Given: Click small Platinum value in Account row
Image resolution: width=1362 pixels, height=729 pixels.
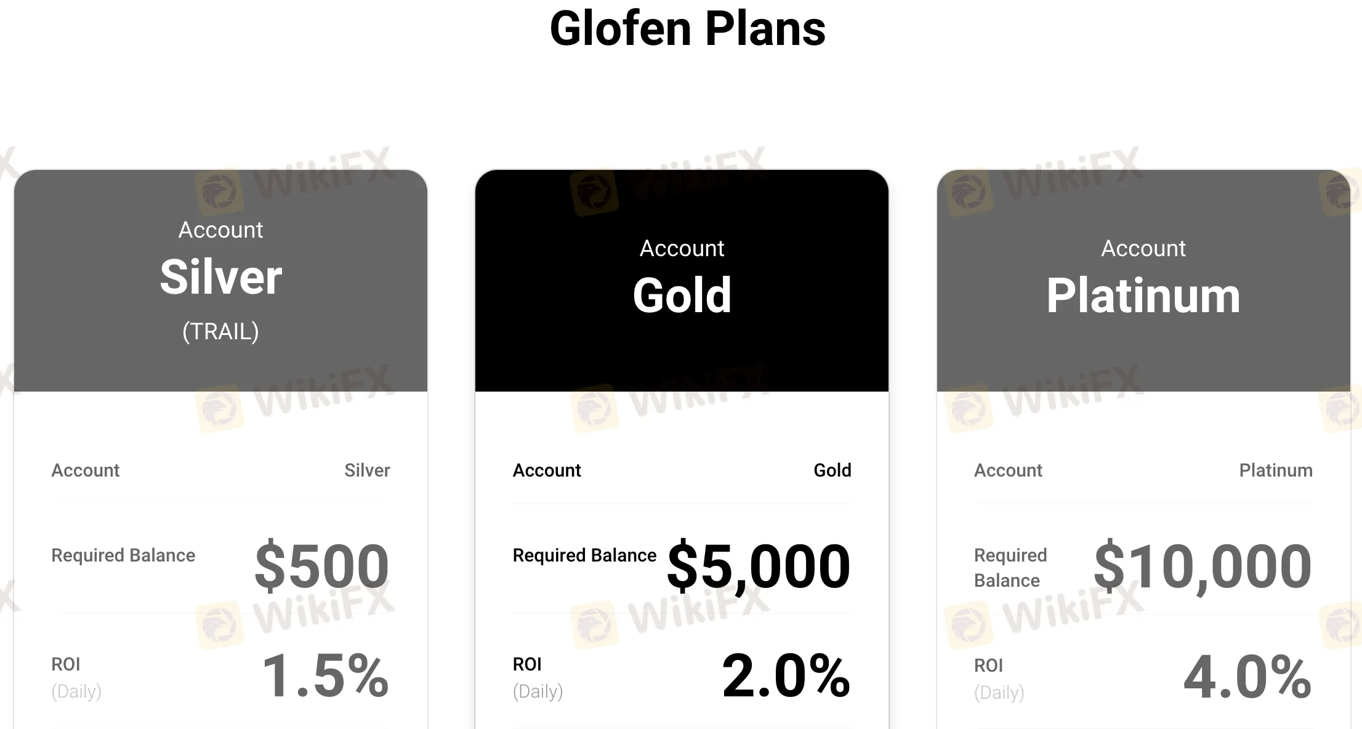Looking at the screenshot, I should [x=1276, y=470].
